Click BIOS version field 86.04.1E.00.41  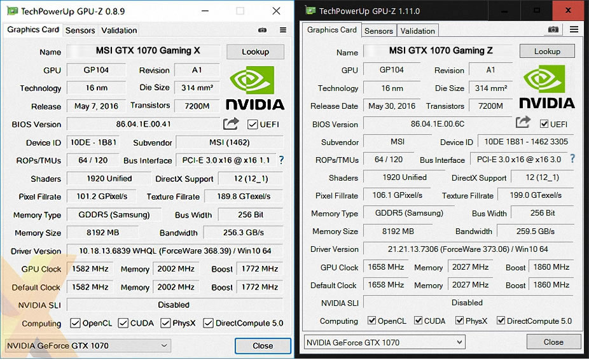click(143, 124)
